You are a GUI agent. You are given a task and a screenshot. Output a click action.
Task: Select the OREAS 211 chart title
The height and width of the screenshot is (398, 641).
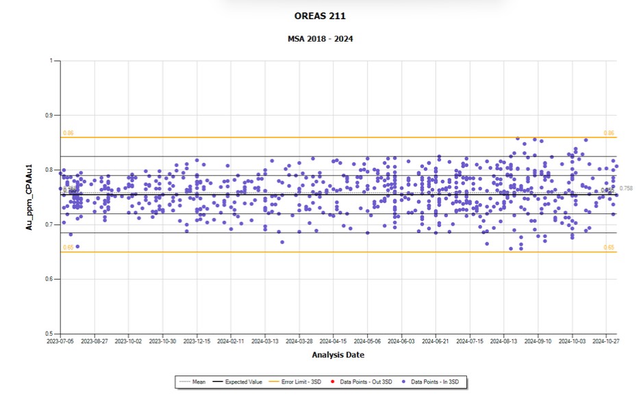point(320,16)
